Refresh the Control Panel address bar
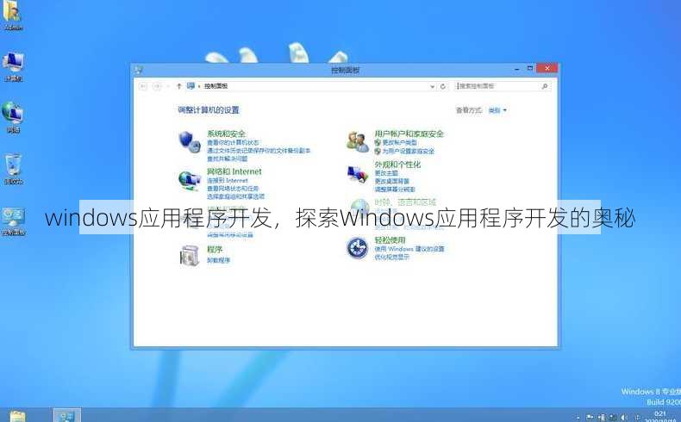This screenshot has width=681, height=422. coord(442,86)
